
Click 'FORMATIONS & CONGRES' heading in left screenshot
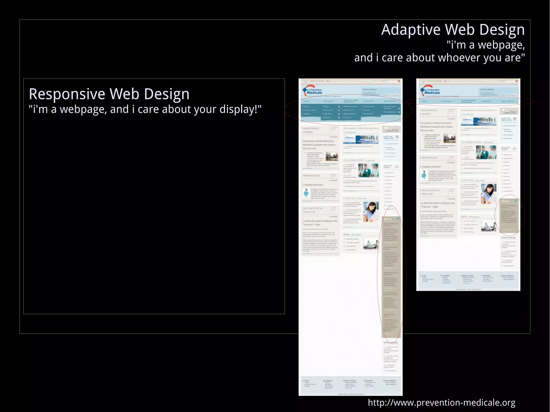(311, 130)
